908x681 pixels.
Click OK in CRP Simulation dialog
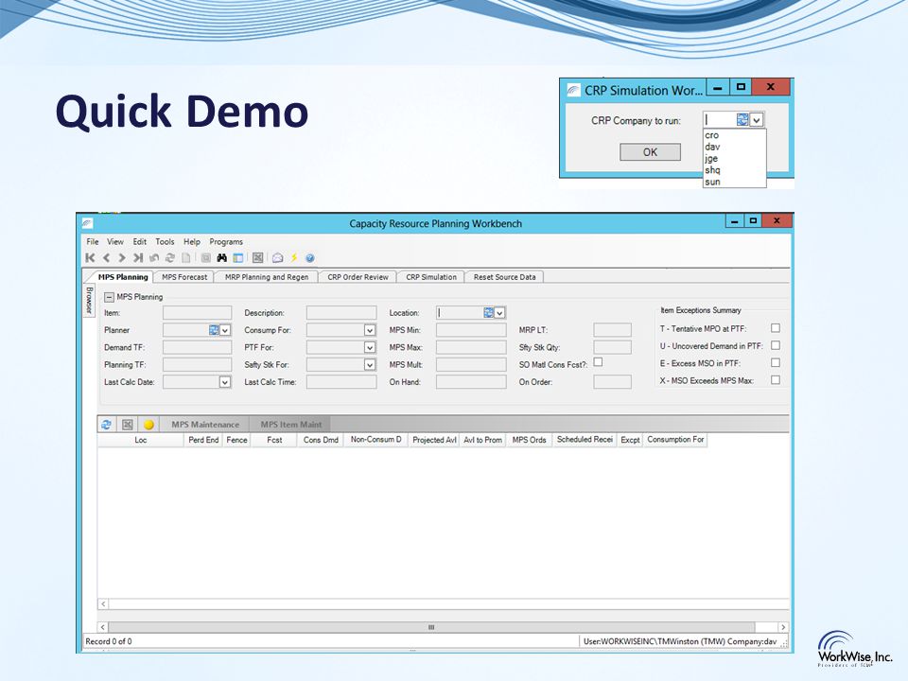tap(650, 151)
